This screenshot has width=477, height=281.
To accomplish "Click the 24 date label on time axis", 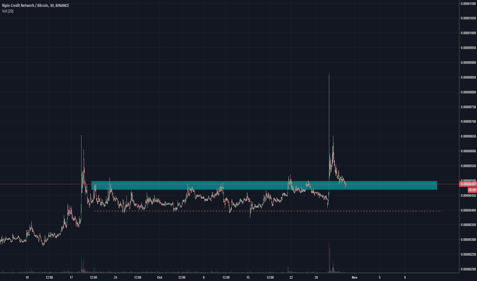I will point(115,277).
